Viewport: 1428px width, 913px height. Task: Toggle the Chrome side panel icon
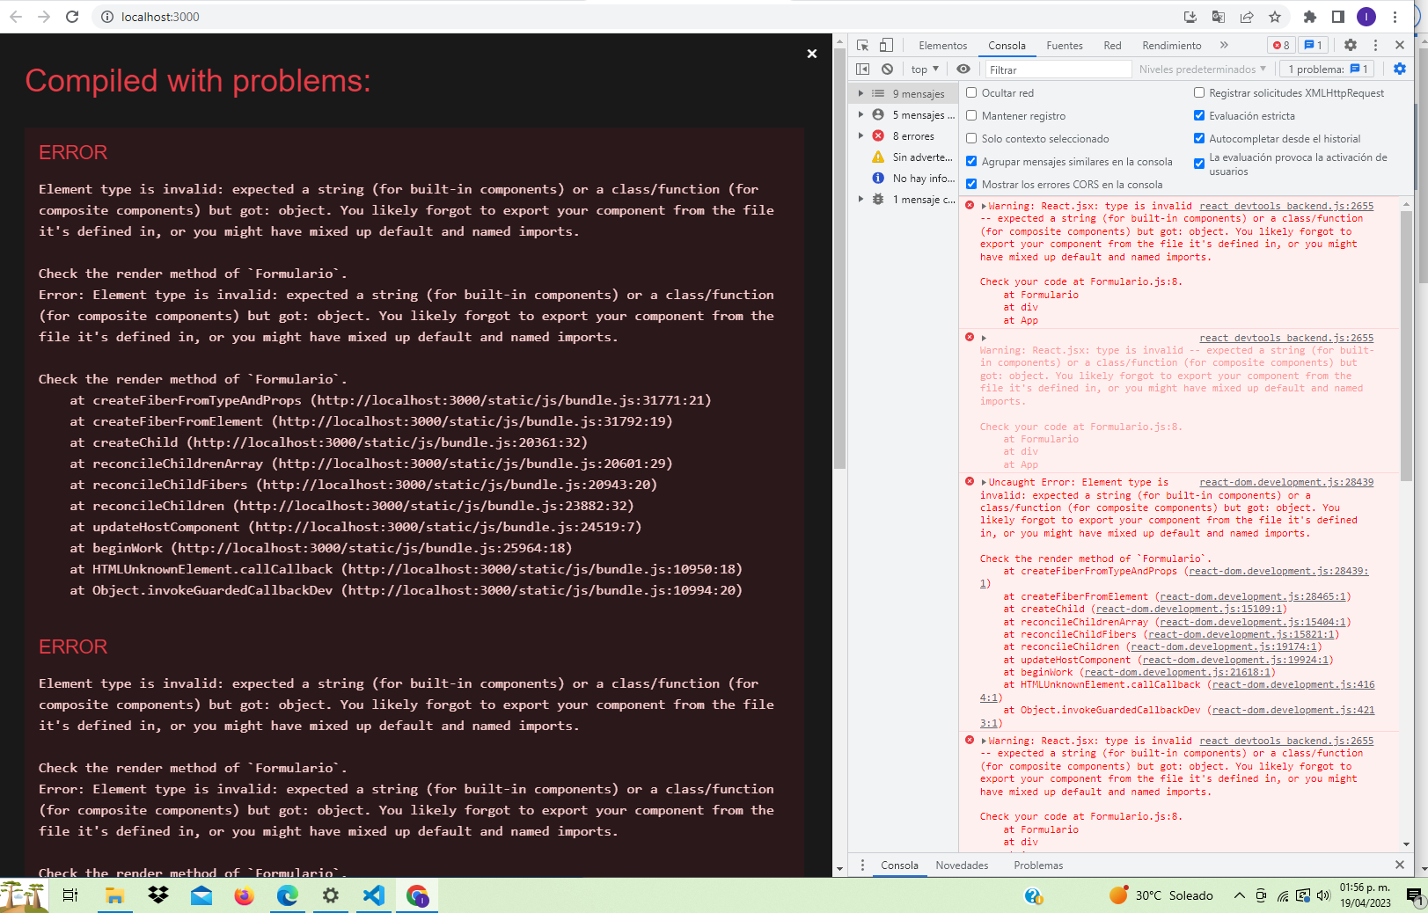click(1337, 17)
